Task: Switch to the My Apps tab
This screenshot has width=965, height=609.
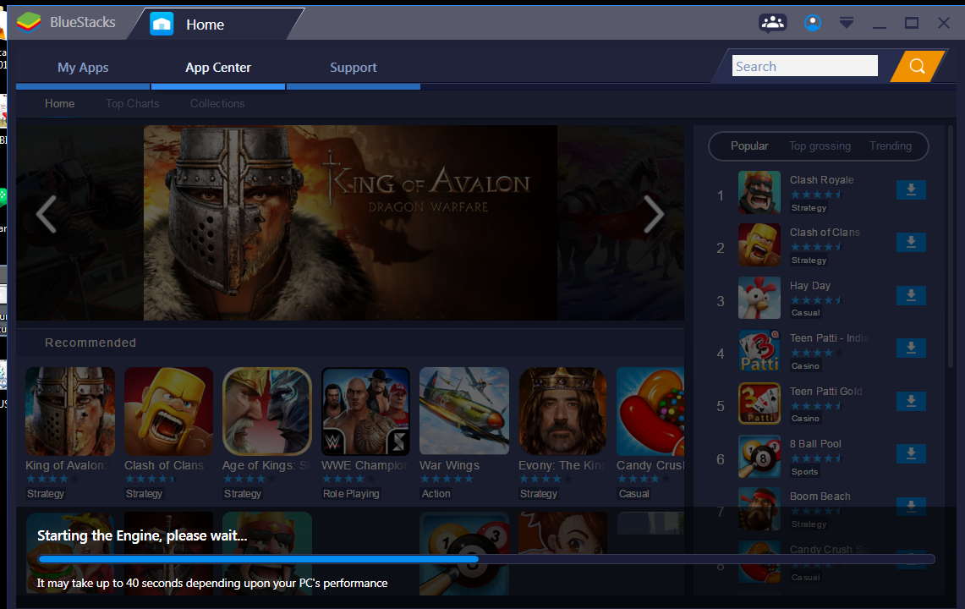Action: pyautogui.click(x=83, y=68)
